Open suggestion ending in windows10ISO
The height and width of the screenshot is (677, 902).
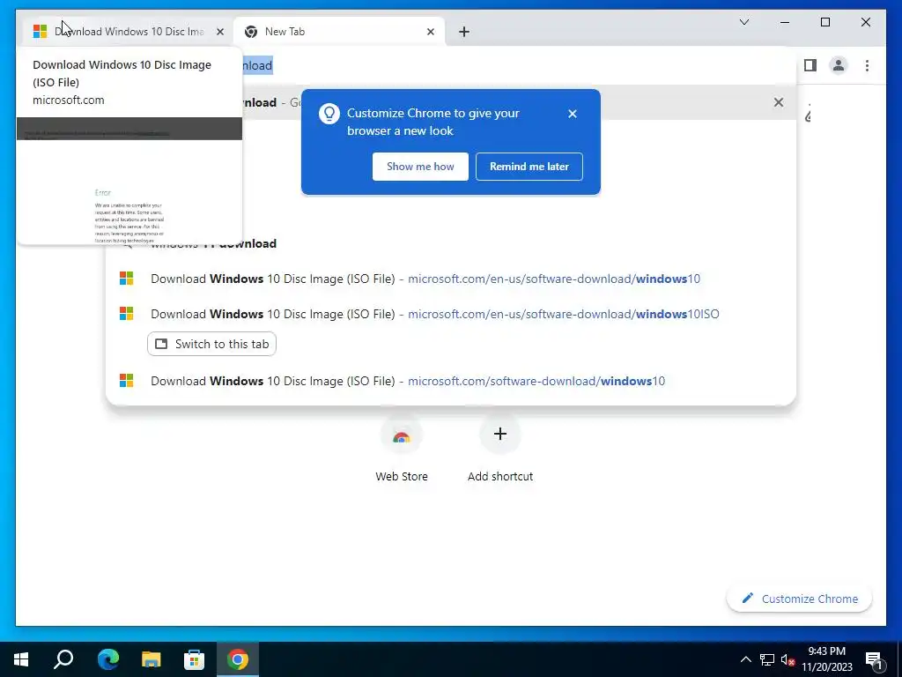click(451, 314)
